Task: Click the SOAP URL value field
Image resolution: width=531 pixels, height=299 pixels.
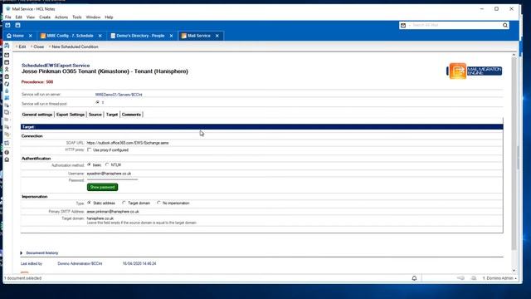Action: (128, 143)
